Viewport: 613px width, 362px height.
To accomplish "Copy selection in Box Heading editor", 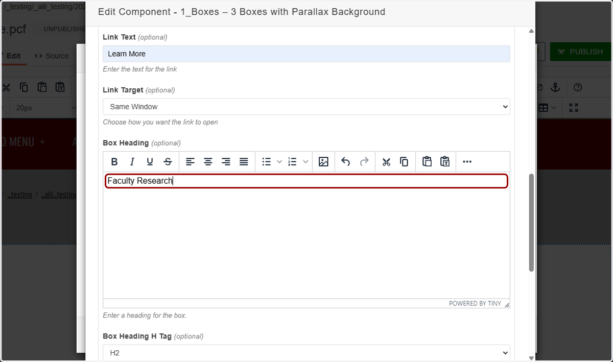I will (x=404, y=162).
